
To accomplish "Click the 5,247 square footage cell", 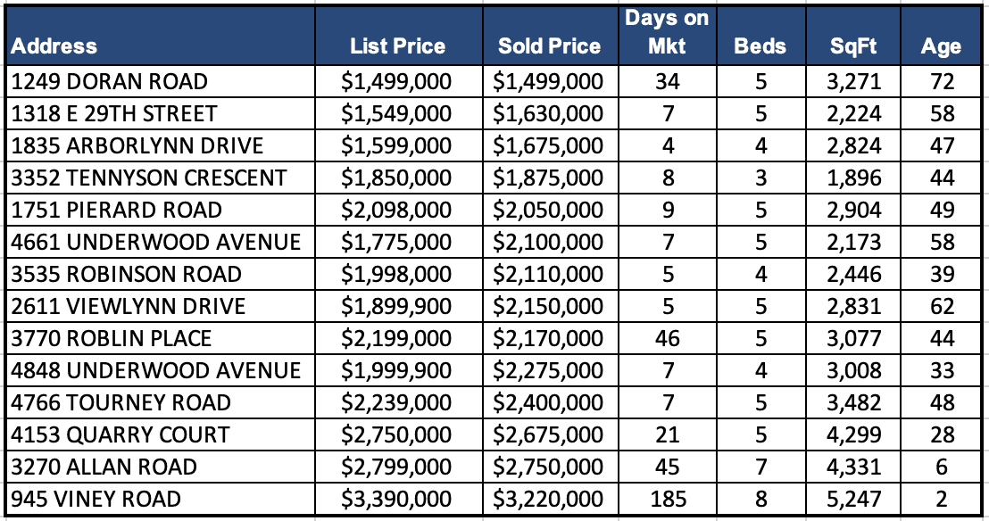I will pos(854,500).
